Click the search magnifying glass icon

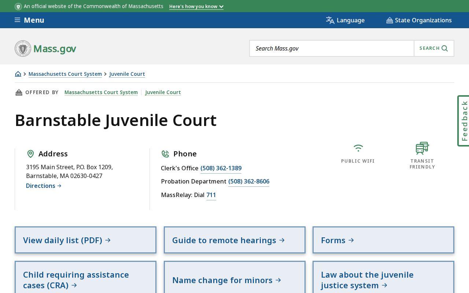[445, 48]
